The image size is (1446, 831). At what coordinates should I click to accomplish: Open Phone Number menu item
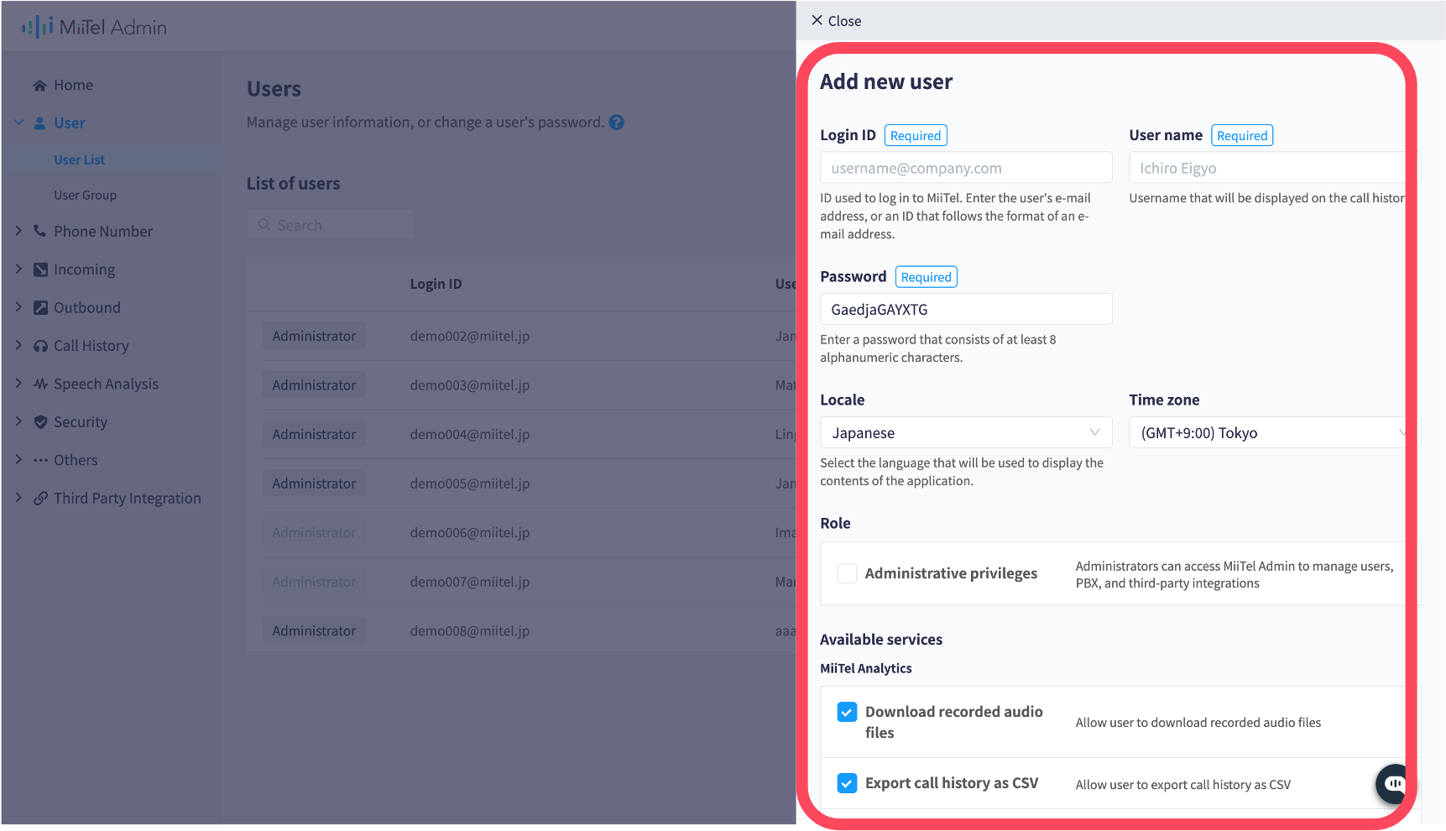click(x=103, y=231)
